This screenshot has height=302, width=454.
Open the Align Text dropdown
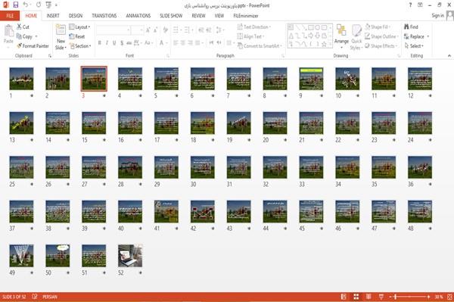coord(250,36)
